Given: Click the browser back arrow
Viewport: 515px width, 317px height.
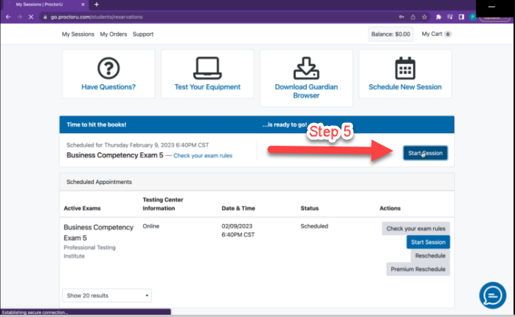Looking at the screenshot, I should (8, 17).
